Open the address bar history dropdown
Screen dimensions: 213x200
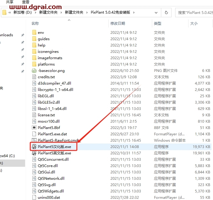click(156, 13)
